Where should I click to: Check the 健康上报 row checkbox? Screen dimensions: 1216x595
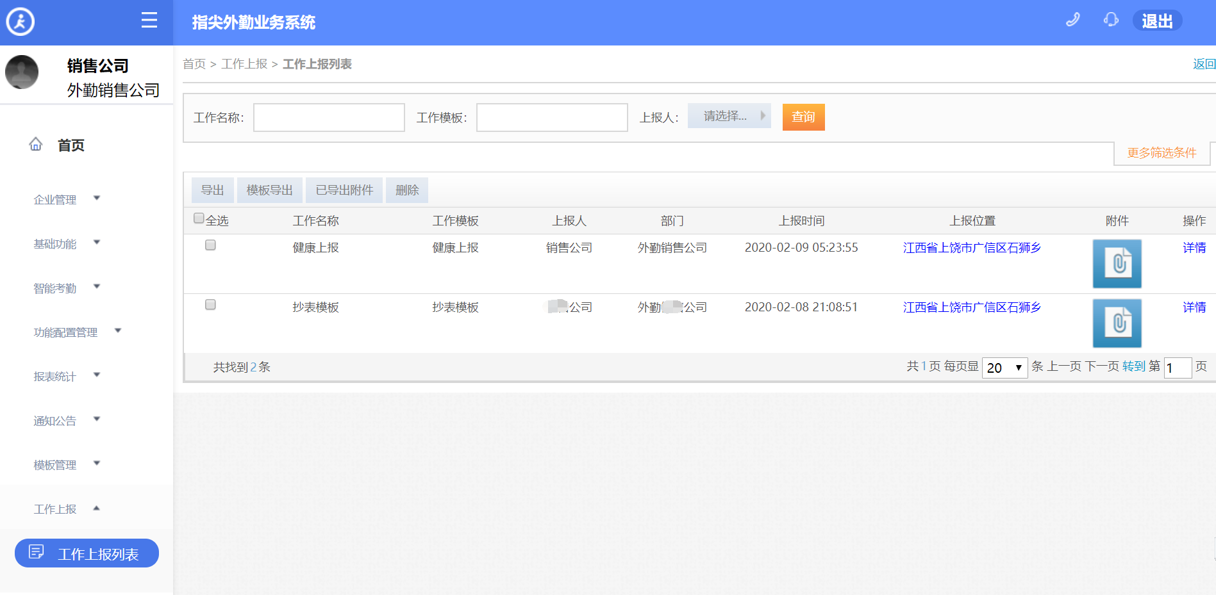[x=210, y=245]
